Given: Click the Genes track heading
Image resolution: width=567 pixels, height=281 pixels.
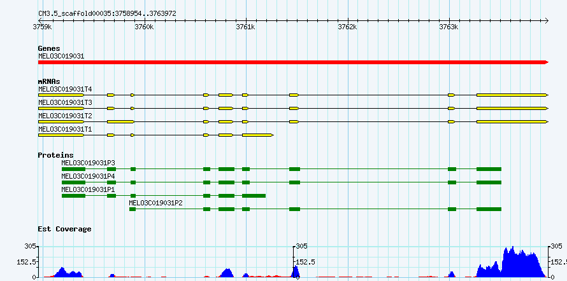Looking at the screenshot, I should tap(49, 48).
